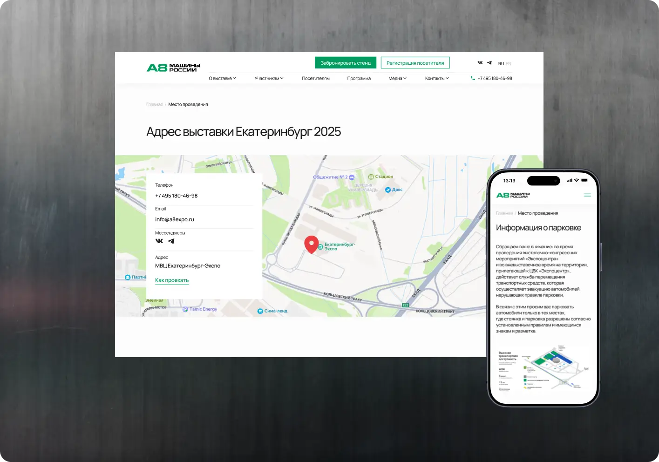Open the Посетителям menu item
Viewport: 659px width, 462px height.
(x=316, y=78)
